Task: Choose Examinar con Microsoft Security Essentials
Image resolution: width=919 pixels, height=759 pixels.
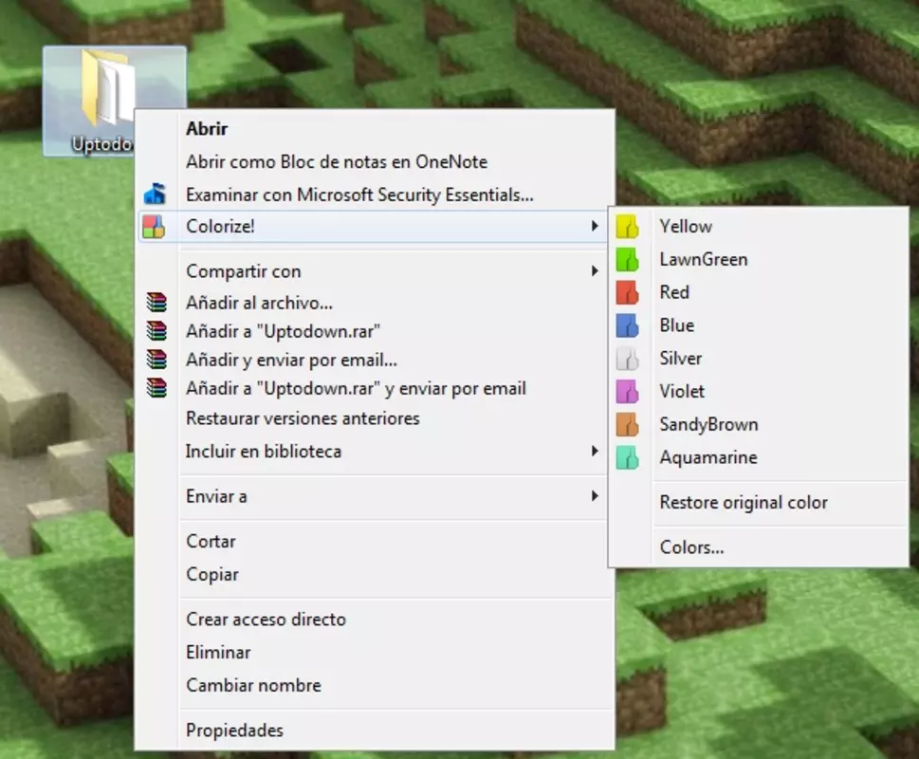Action: click(359, 194)
